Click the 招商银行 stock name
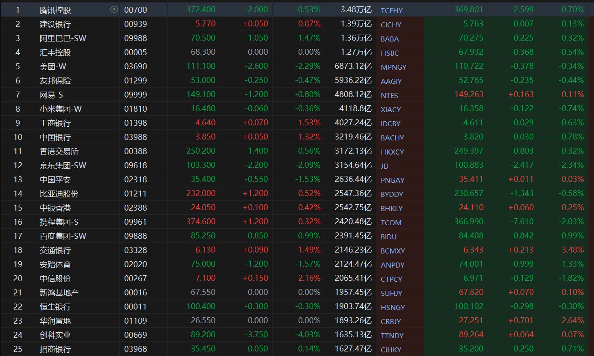This screenshot has width=594, height=356. (55, 349)
